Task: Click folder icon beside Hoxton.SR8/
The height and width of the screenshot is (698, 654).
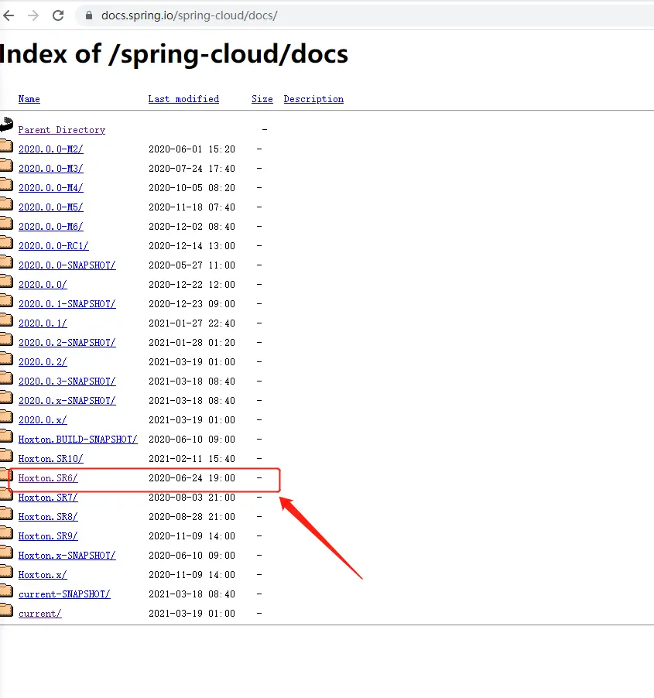Action: [6, 513]
